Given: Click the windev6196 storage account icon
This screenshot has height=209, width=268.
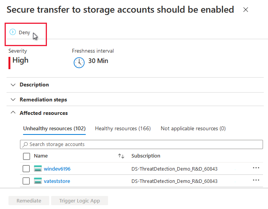Looking at the screenshot, I should pos(38,169).
